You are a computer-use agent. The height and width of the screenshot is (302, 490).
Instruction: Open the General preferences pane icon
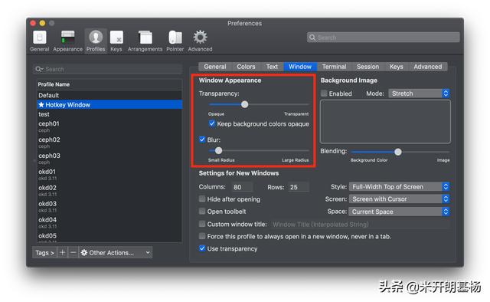click(40, 38)
